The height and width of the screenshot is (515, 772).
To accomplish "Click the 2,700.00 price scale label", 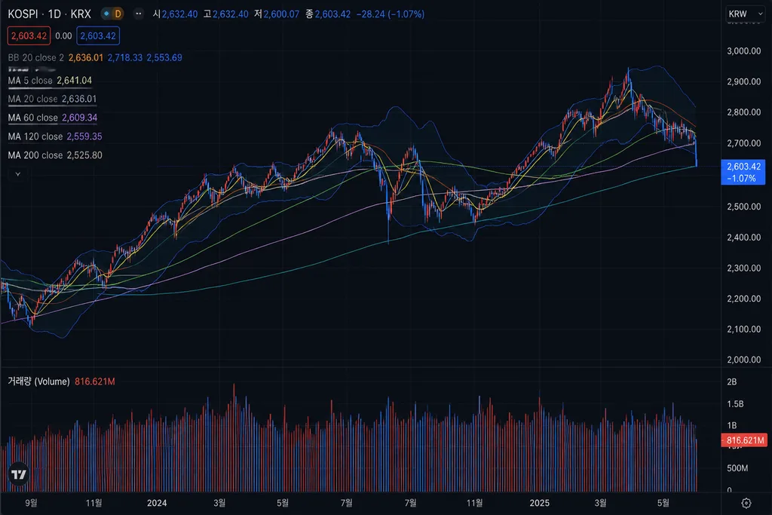I will pyautogui.click(x=743, y=143).
